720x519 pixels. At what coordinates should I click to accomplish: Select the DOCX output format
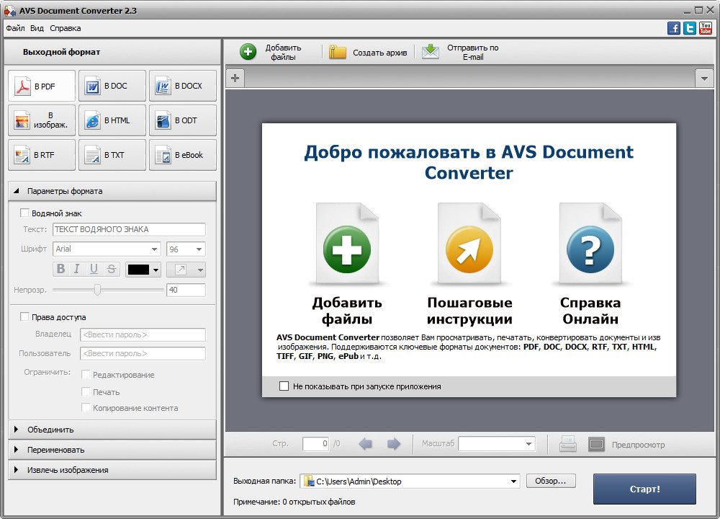point(183,86)
